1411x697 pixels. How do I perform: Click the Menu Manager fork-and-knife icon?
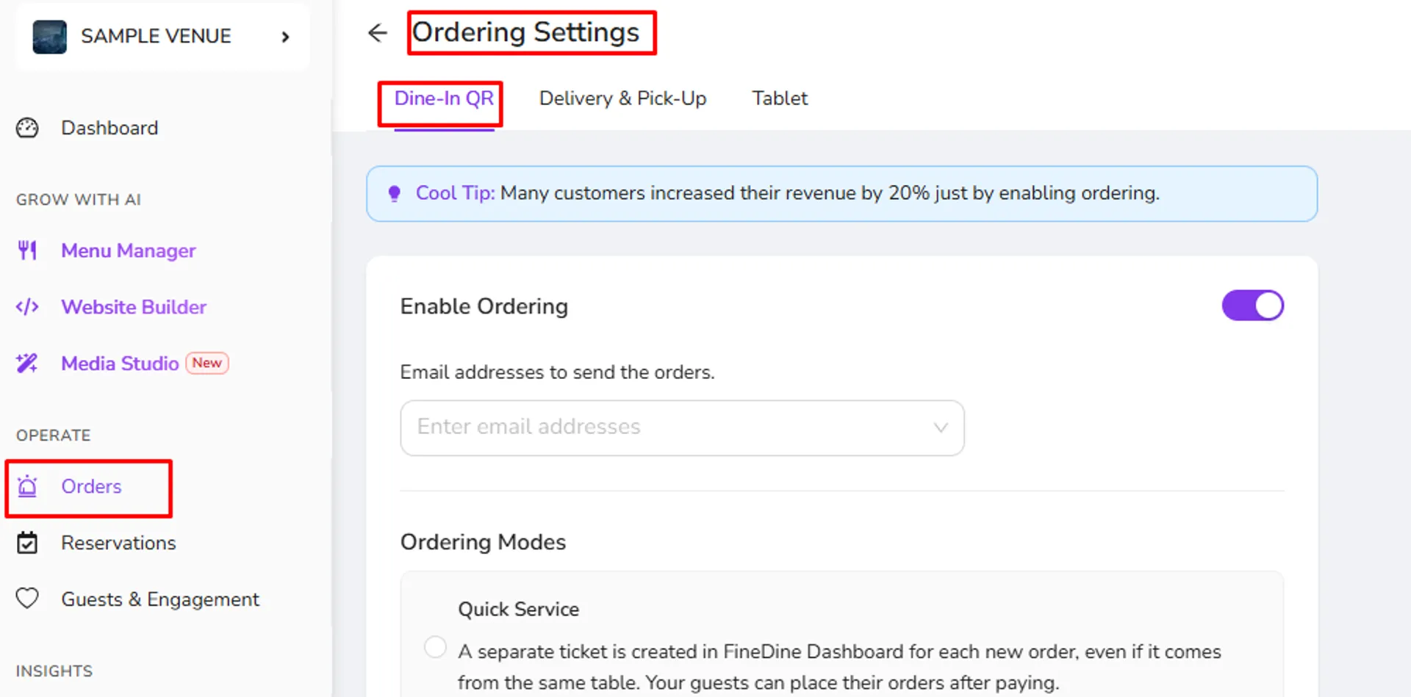pyautogui.click(x=27, y=250)
